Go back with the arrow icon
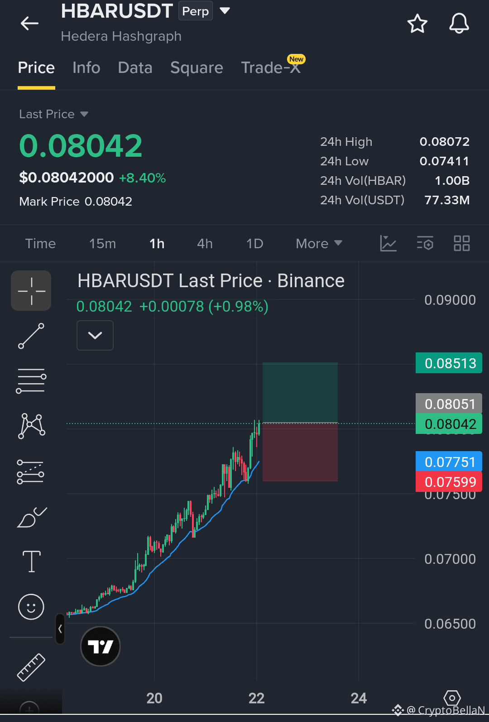The image size is (489, 722). tap(29, 23)
